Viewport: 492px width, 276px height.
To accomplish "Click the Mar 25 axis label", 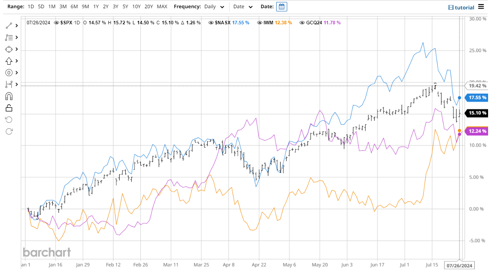I will click(x=201, y=265).
